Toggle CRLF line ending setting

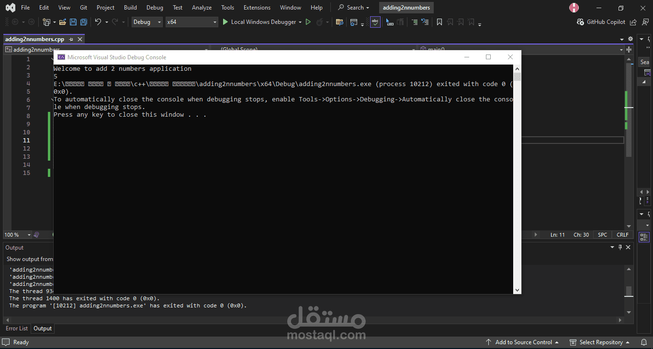coord(623,235)
